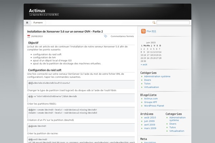Open the Flux RSS link

(151, 31)
